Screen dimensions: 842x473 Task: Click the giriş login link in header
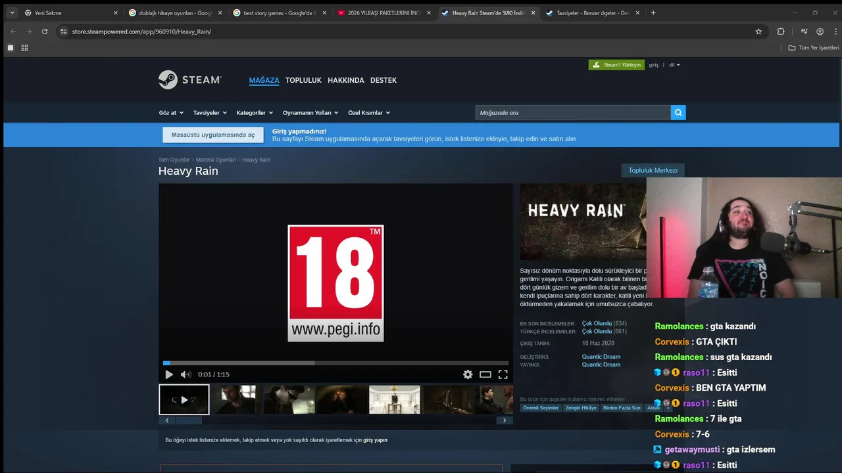point(654,65)
